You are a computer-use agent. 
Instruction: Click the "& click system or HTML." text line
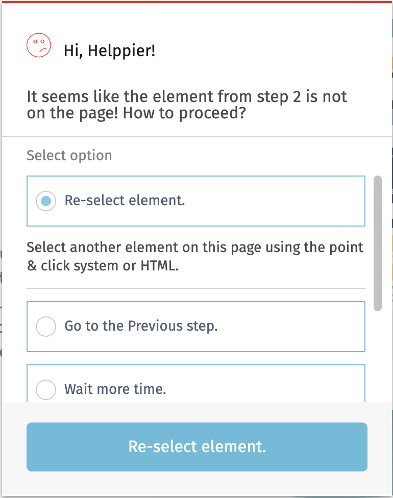(x=103, y=266)
